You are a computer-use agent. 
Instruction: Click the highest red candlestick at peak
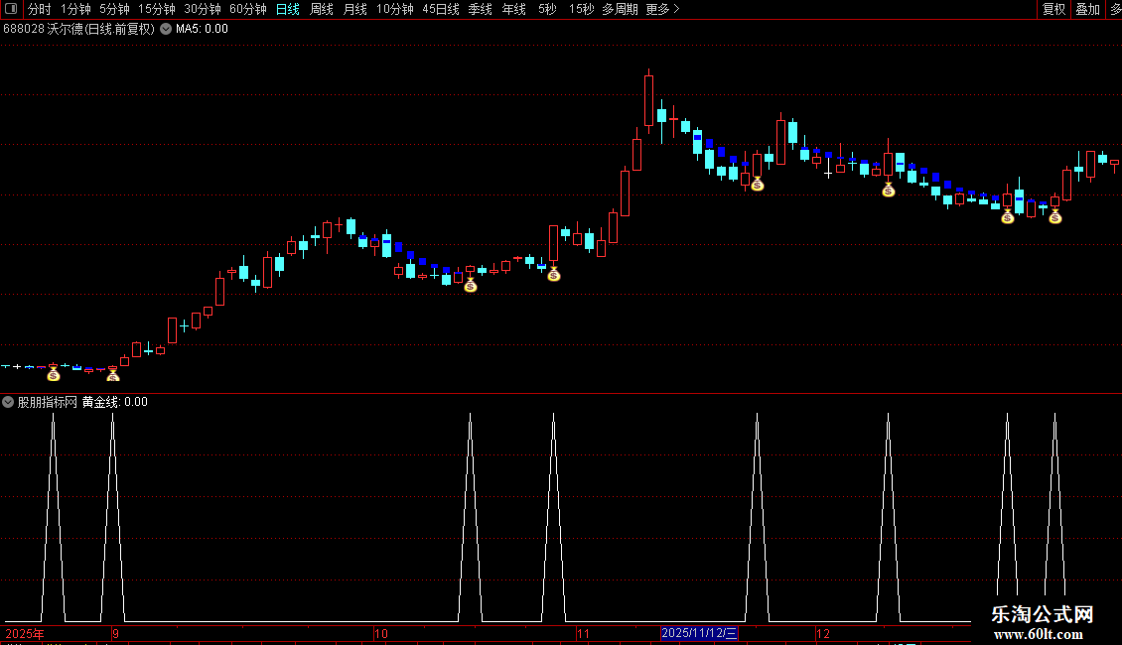tap(649, 101)
